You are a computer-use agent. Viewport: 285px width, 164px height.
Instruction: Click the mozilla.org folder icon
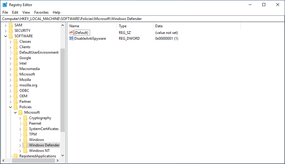tap(16, 85)
